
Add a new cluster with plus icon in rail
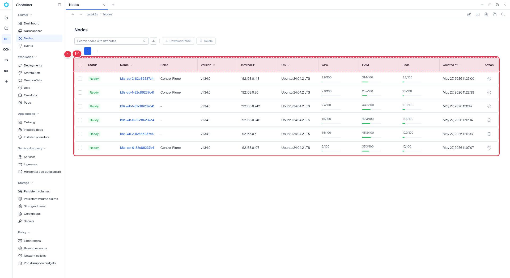(6, 81)
